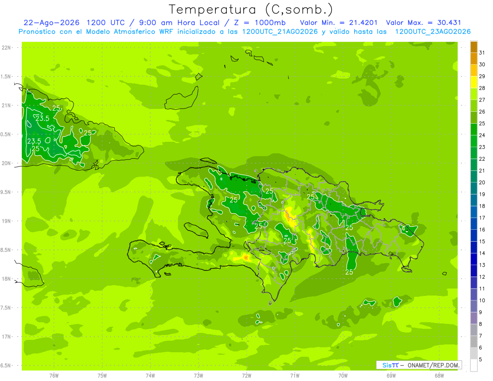Image resolution: width=493 pixels, height=381 pixels.
Task: Click the color bar segment between 28 and 29
Action: [x=474, y=82]
